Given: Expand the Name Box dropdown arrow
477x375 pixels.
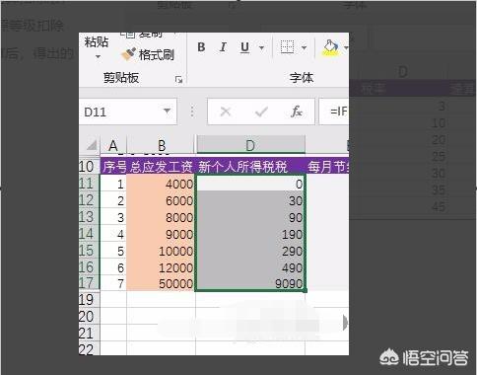Looking at the screenshot, I should pos(168,111).
